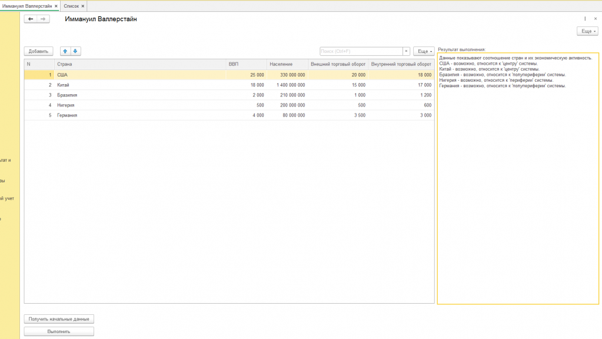
Task: Click ВВП value 2 000 for Бразилия
Action: click(x=246, y=95)
